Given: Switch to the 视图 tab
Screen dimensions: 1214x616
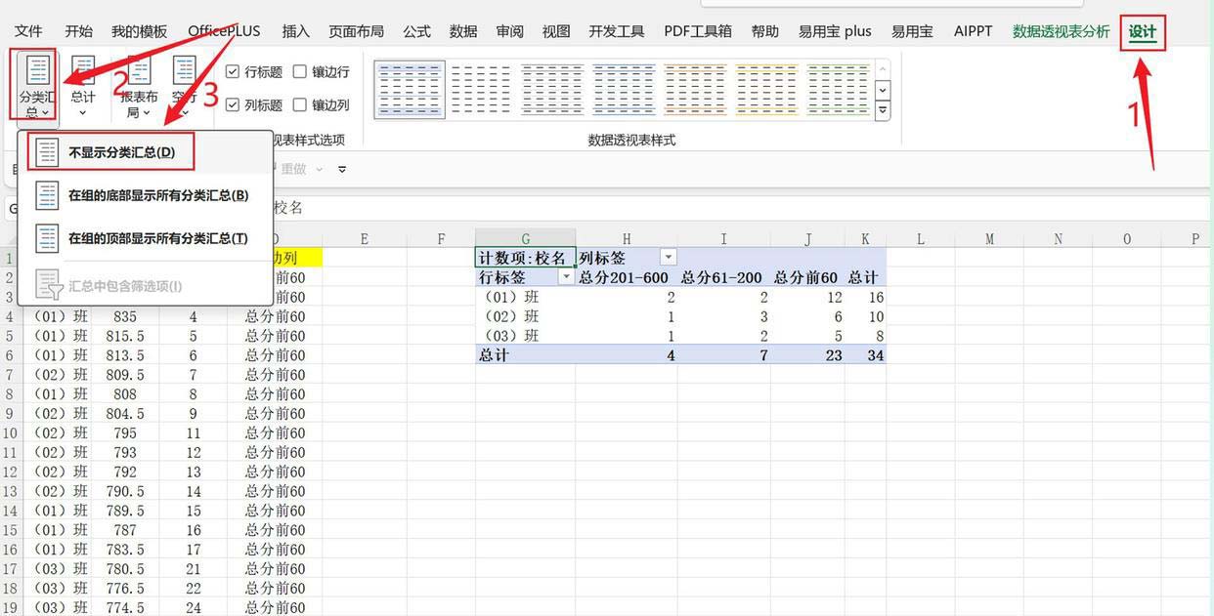Looking at the screenshot, I should point(556,31).
